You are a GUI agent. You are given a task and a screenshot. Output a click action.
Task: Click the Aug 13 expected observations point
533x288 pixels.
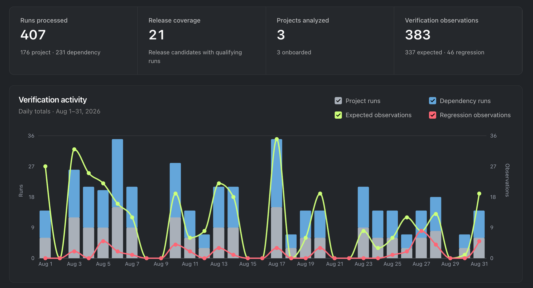coord(219,183)
